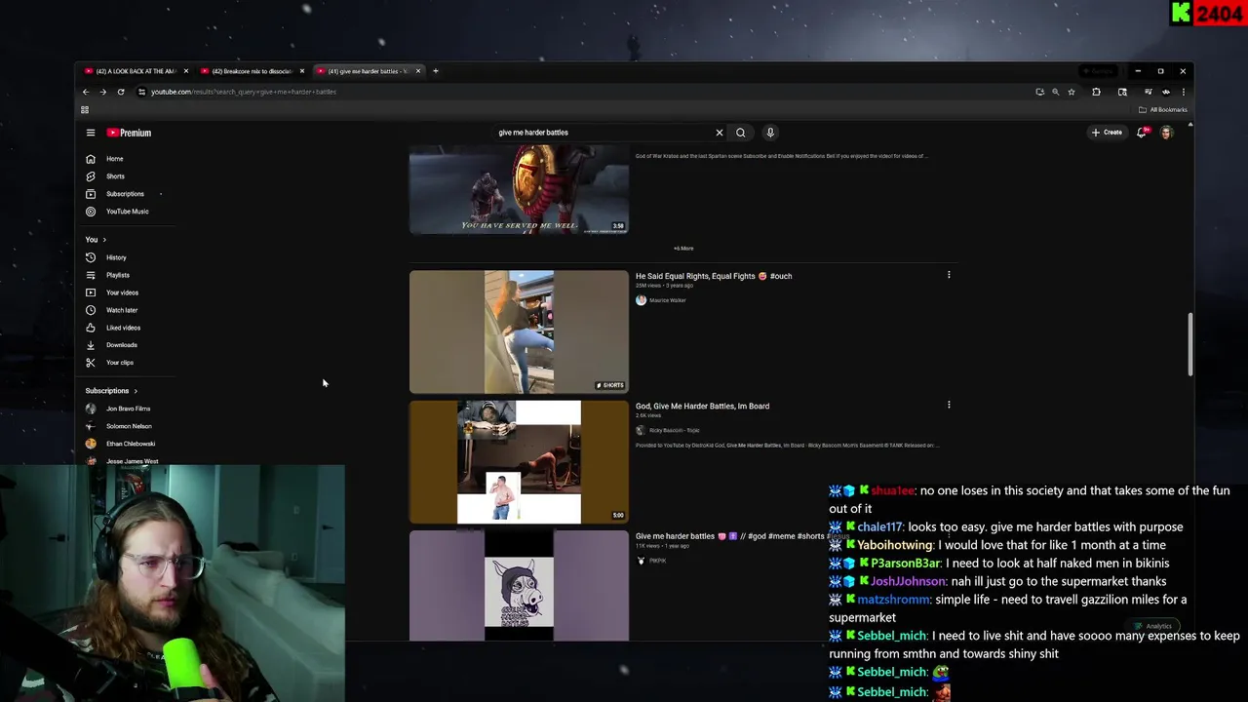Open the All Bookmarks folder
Viewport: 1248px width, 702px height.
1163,109
